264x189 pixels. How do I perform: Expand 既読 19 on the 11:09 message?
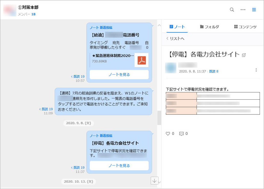pos(46,109)
